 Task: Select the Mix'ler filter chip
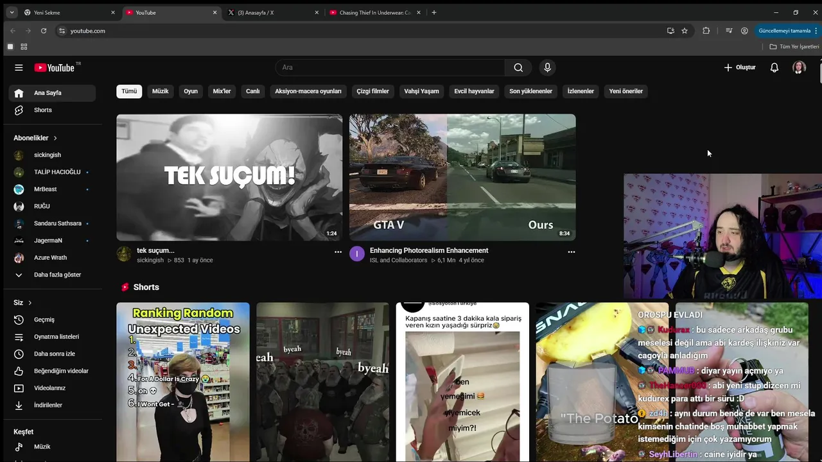pyautogui.click(x=222, y=91)
